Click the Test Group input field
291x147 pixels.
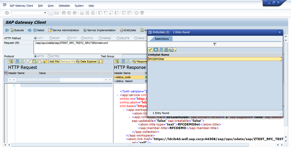click(135, 56)
